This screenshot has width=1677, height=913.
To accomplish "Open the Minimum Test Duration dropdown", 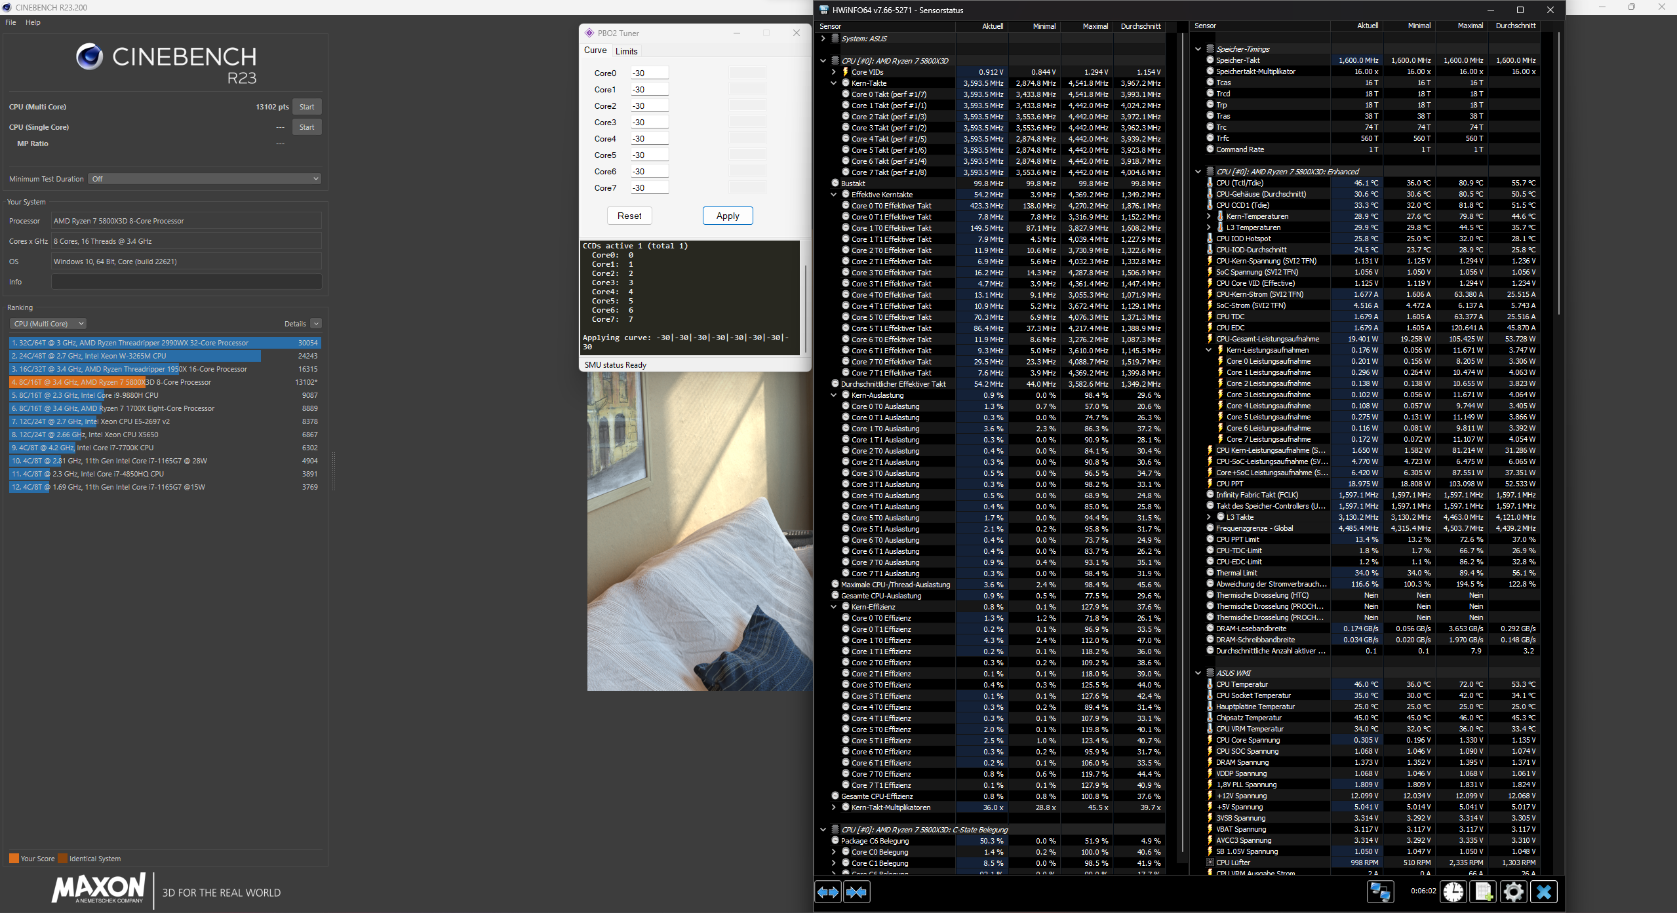I will pos(205,179).
